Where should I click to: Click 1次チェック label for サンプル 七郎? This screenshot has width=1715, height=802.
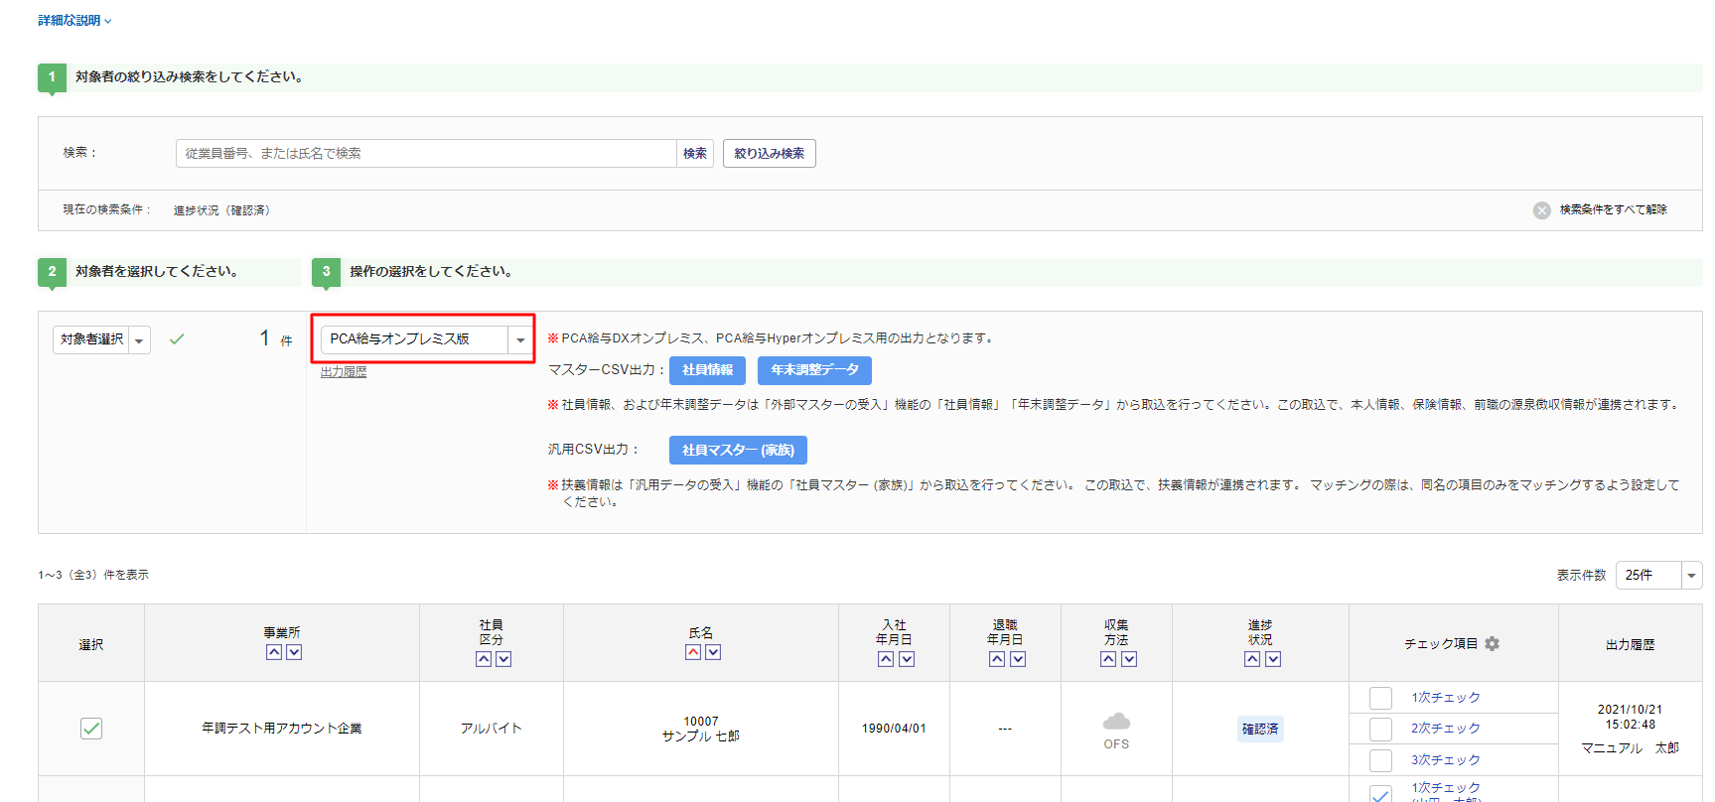pyautogui.click(x=1446, y=698)
